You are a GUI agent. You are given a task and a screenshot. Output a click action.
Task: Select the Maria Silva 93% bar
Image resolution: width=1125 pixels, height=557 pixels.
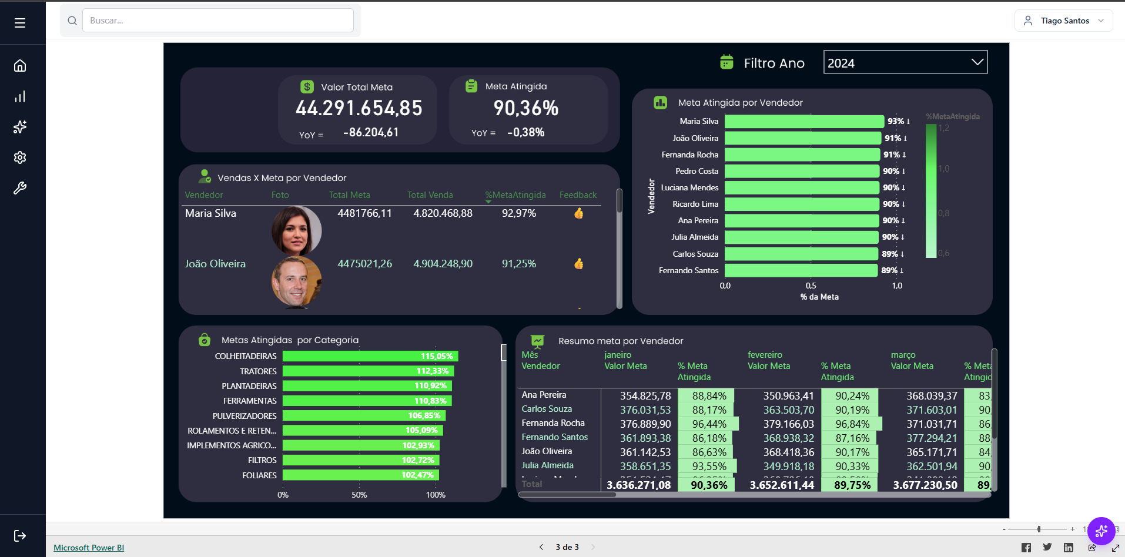804,122
